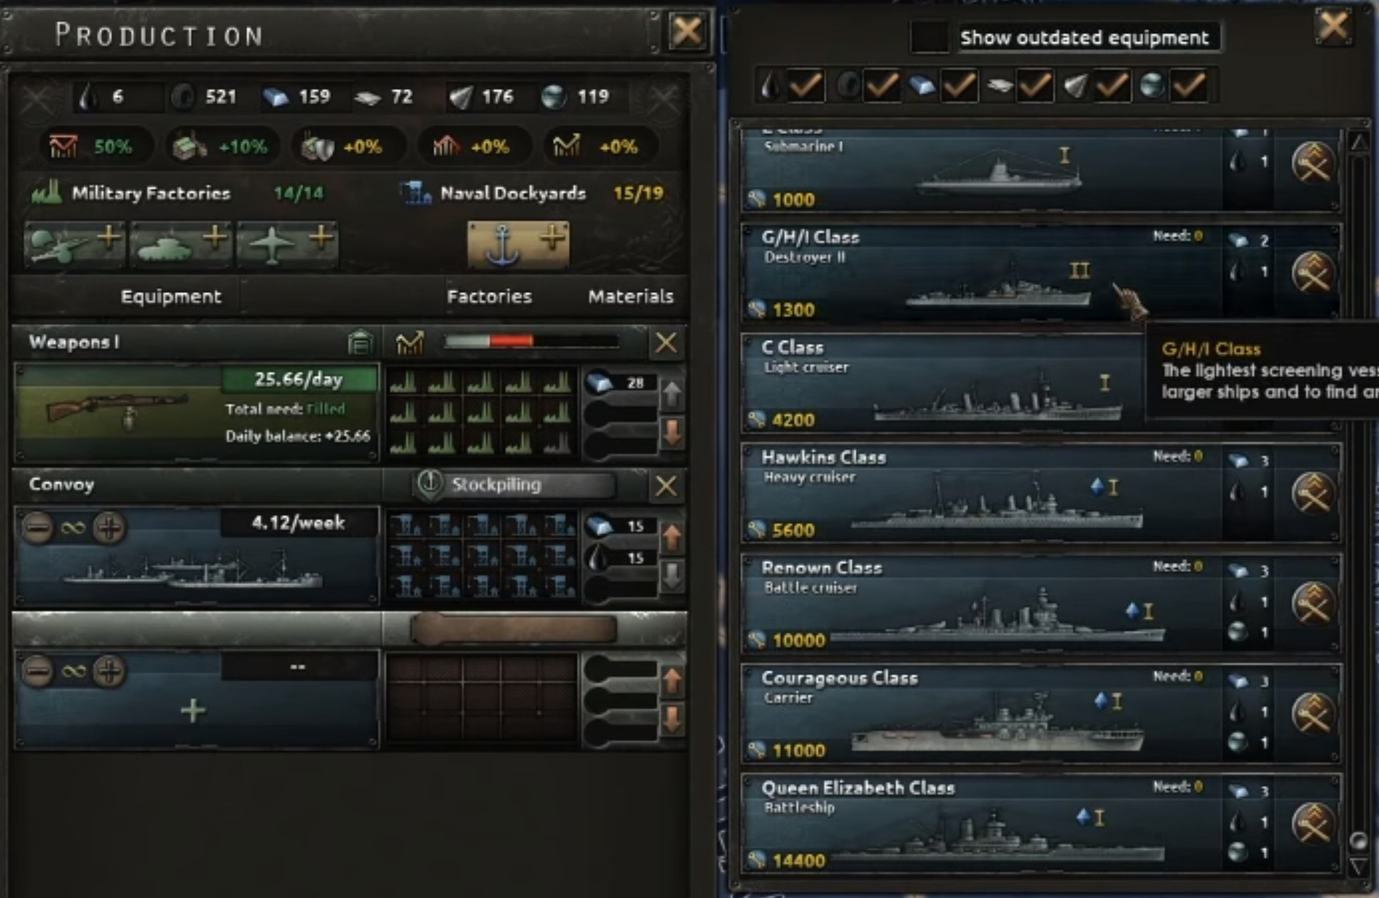Open Weapons I stockpile building icon
1379x898 pixels.
[360, 343]
